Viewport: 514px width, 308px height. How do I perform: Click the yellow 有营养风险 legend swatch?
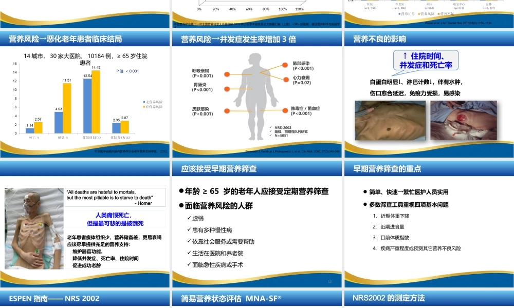click(143, 106)
